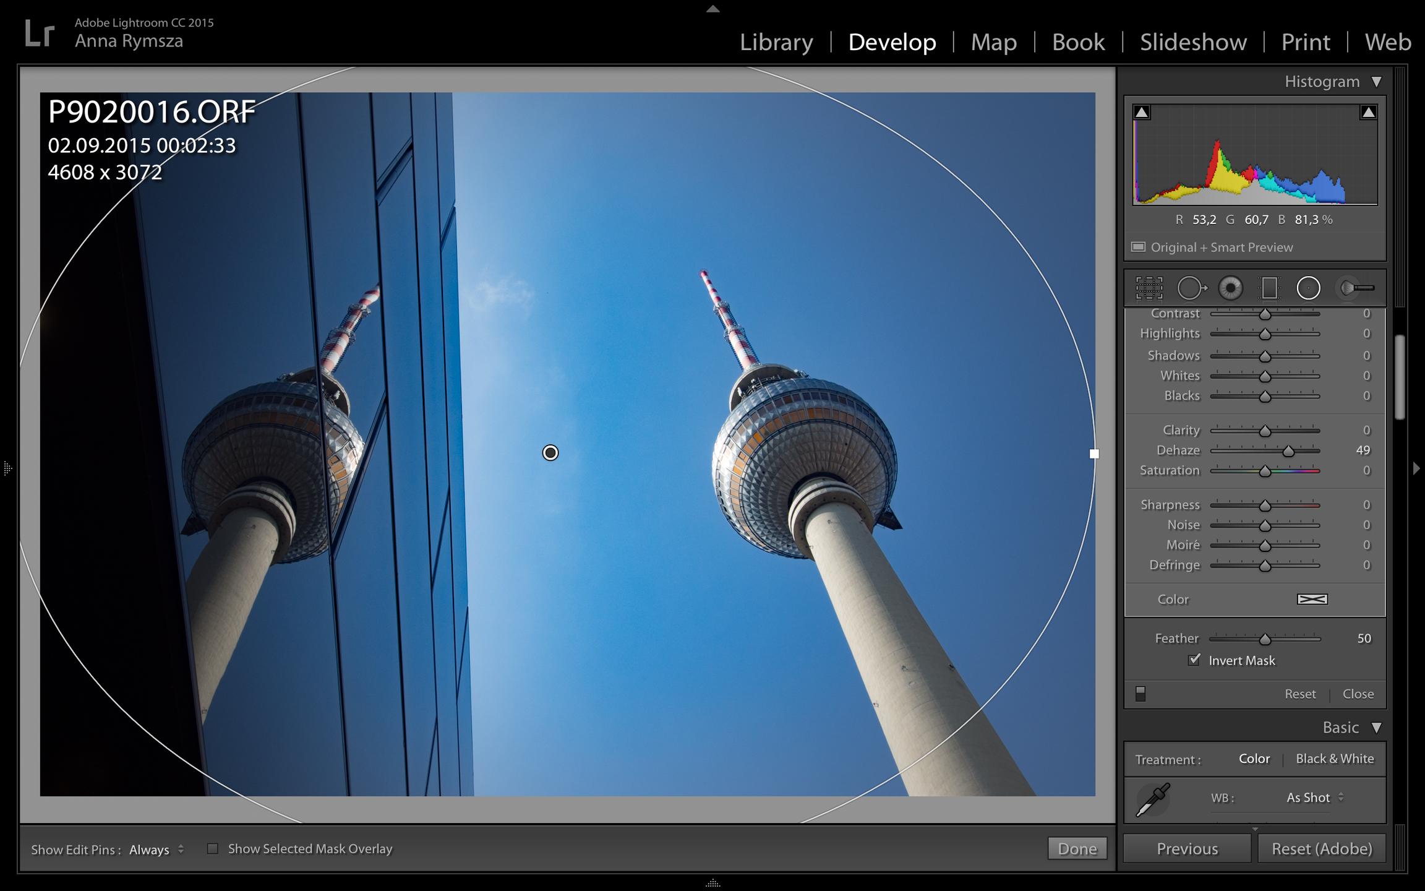1425x891 pixels.
Task: Open the Show Edit Pins dropdown
Action: pos(156,850)
